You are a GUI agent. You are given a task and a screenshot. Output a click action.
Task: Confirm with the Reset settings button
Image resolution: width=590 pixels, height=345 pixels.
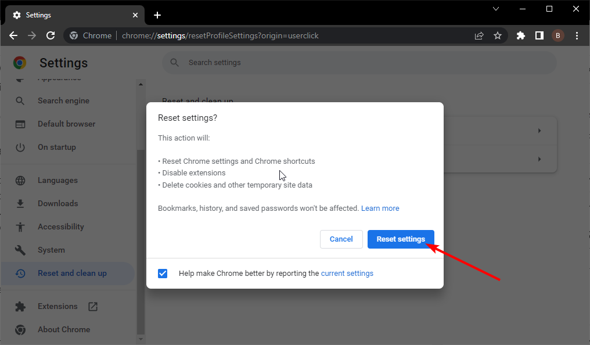tap(401, 239)
